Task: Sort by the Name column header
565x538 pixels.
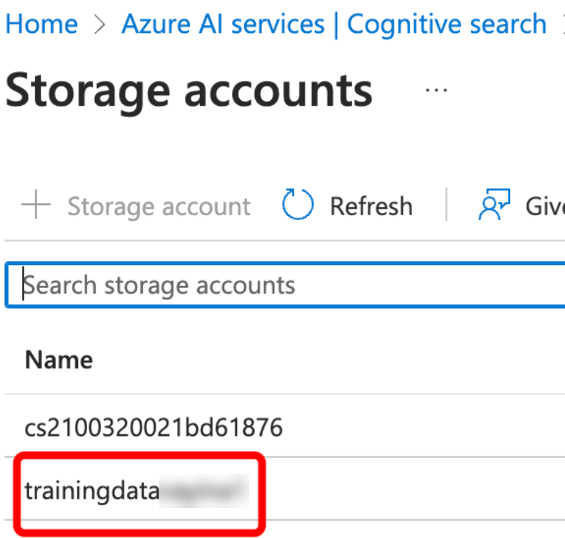Action: click(59, 359)
